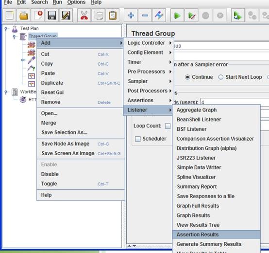This screenshot has width=269, height=253.
Task: Choose Save Selection As in context menu
Action: [x=81, y=132]
